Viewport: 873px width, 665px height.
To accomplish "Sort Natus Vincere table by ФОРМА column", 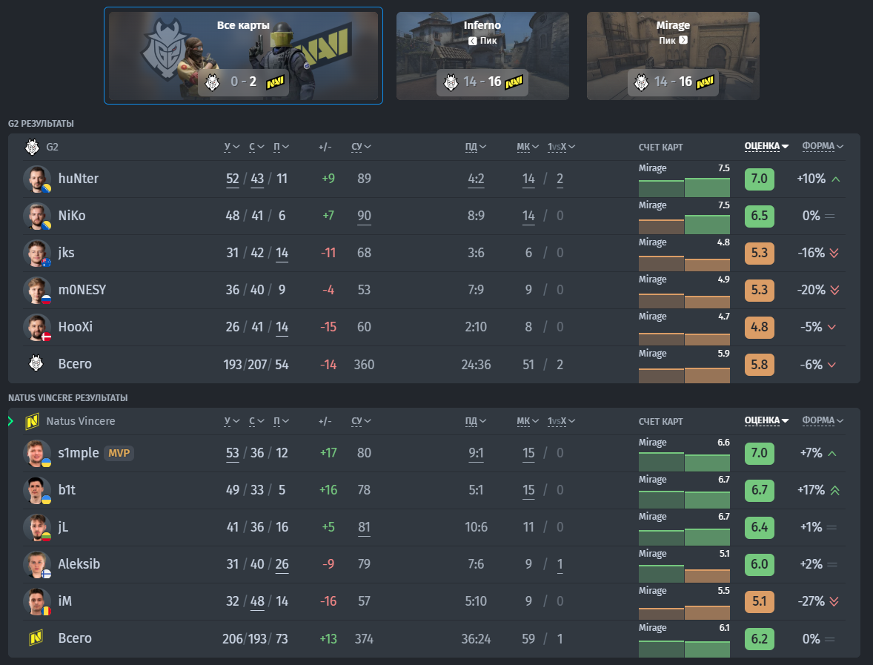I will (823, 421).
